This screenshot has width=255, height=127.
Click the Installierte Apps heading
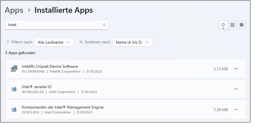[64, 10]
